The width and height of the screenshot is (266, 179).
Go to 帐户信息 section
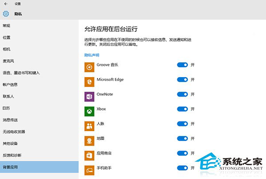tap(39, 85)
